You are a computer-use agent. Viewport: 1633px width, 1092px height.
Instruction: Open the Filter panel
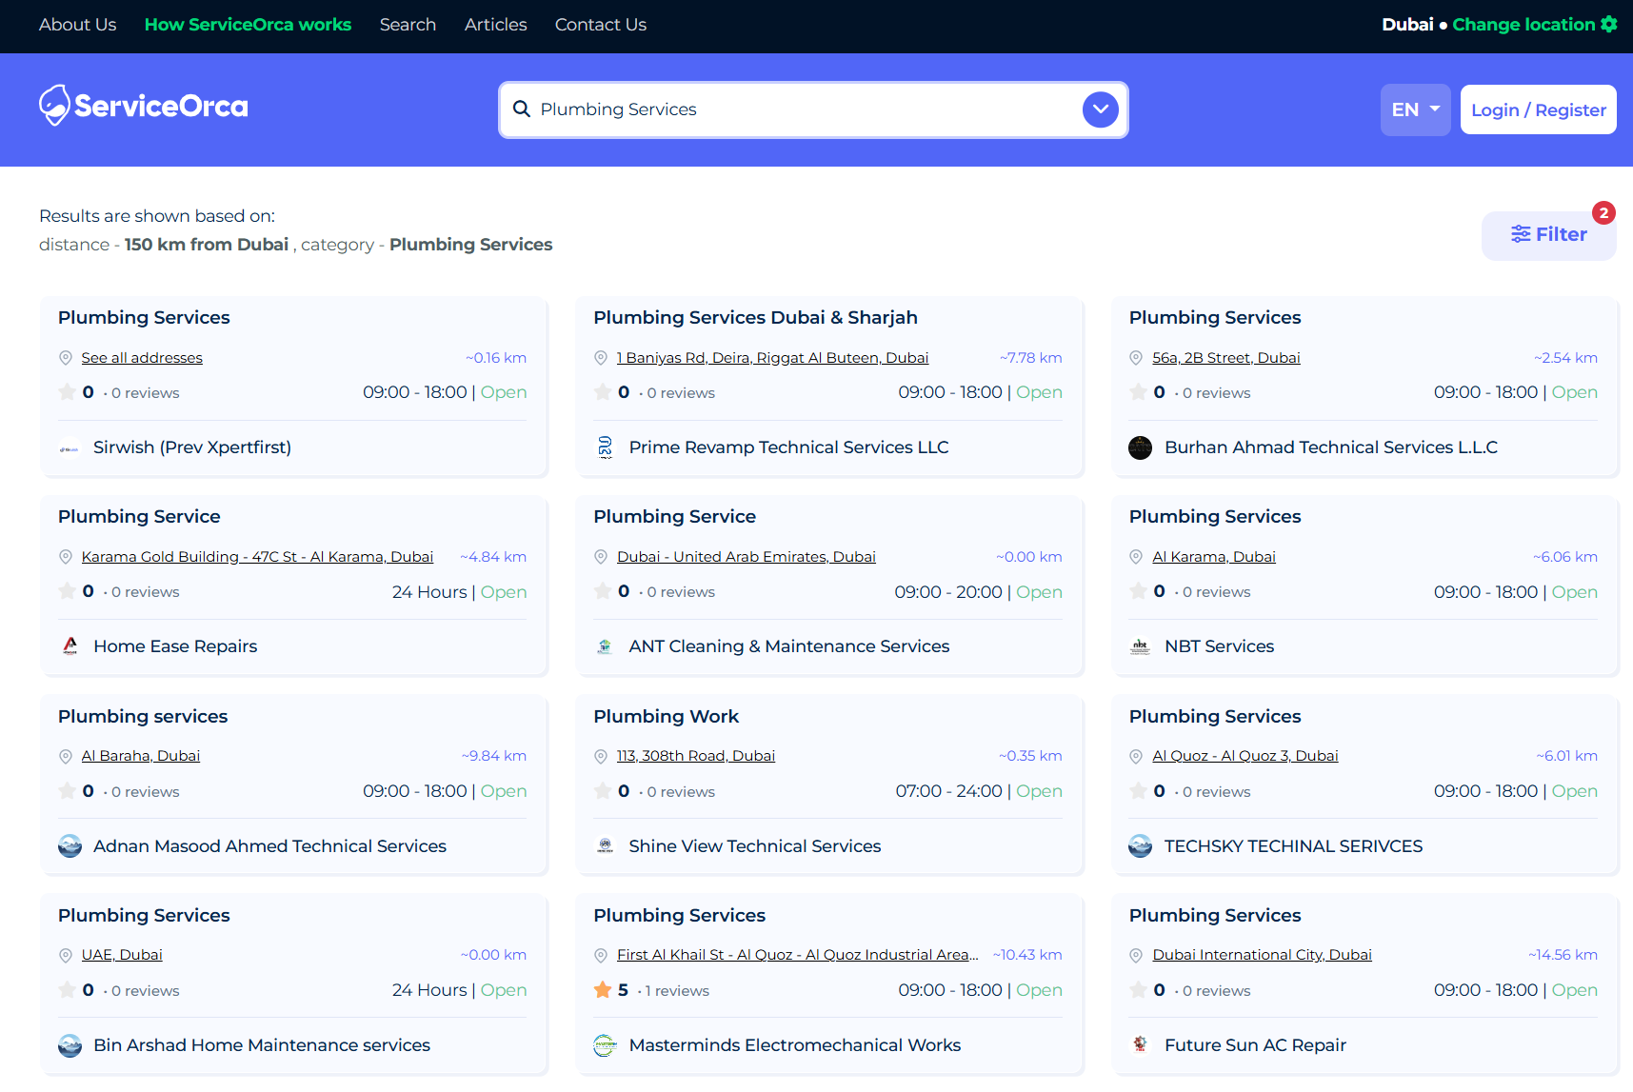pyautogui.click(x=1548, y=234)
